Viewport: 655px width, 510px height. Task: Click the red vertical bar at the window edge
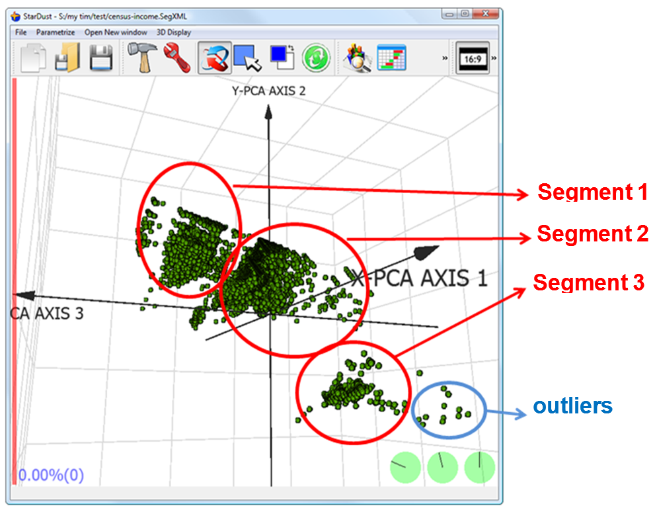point(15,281)
